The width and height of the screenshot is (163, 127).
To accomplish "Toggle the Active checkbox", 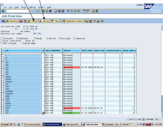I will (47, 39).
